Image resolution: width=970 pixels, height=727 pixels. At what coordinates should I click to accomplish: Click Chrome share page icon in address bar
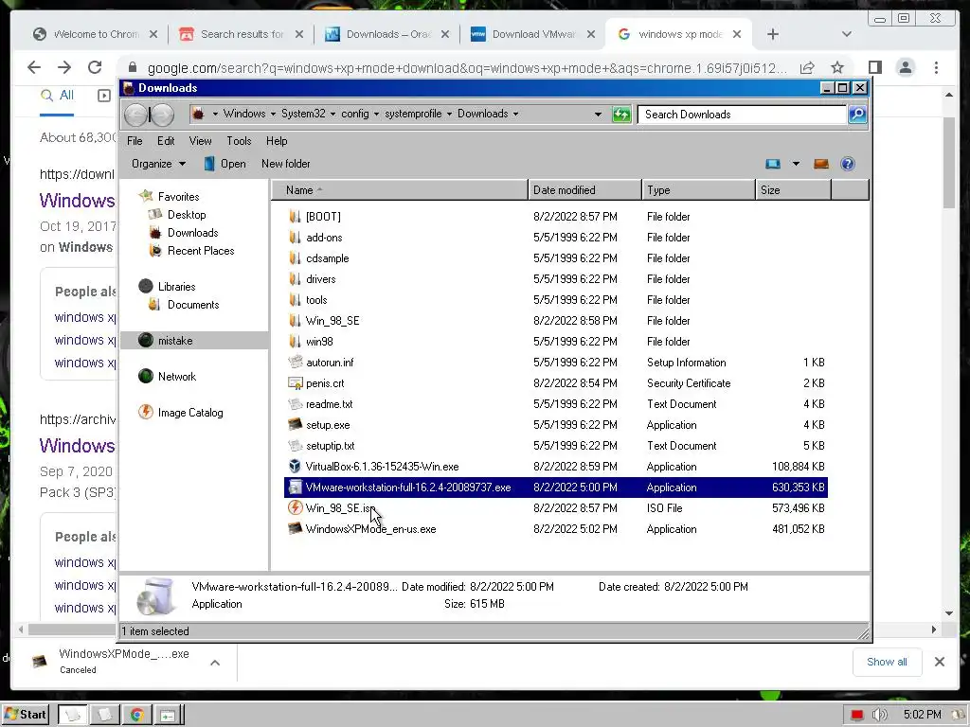pos(807,67)
